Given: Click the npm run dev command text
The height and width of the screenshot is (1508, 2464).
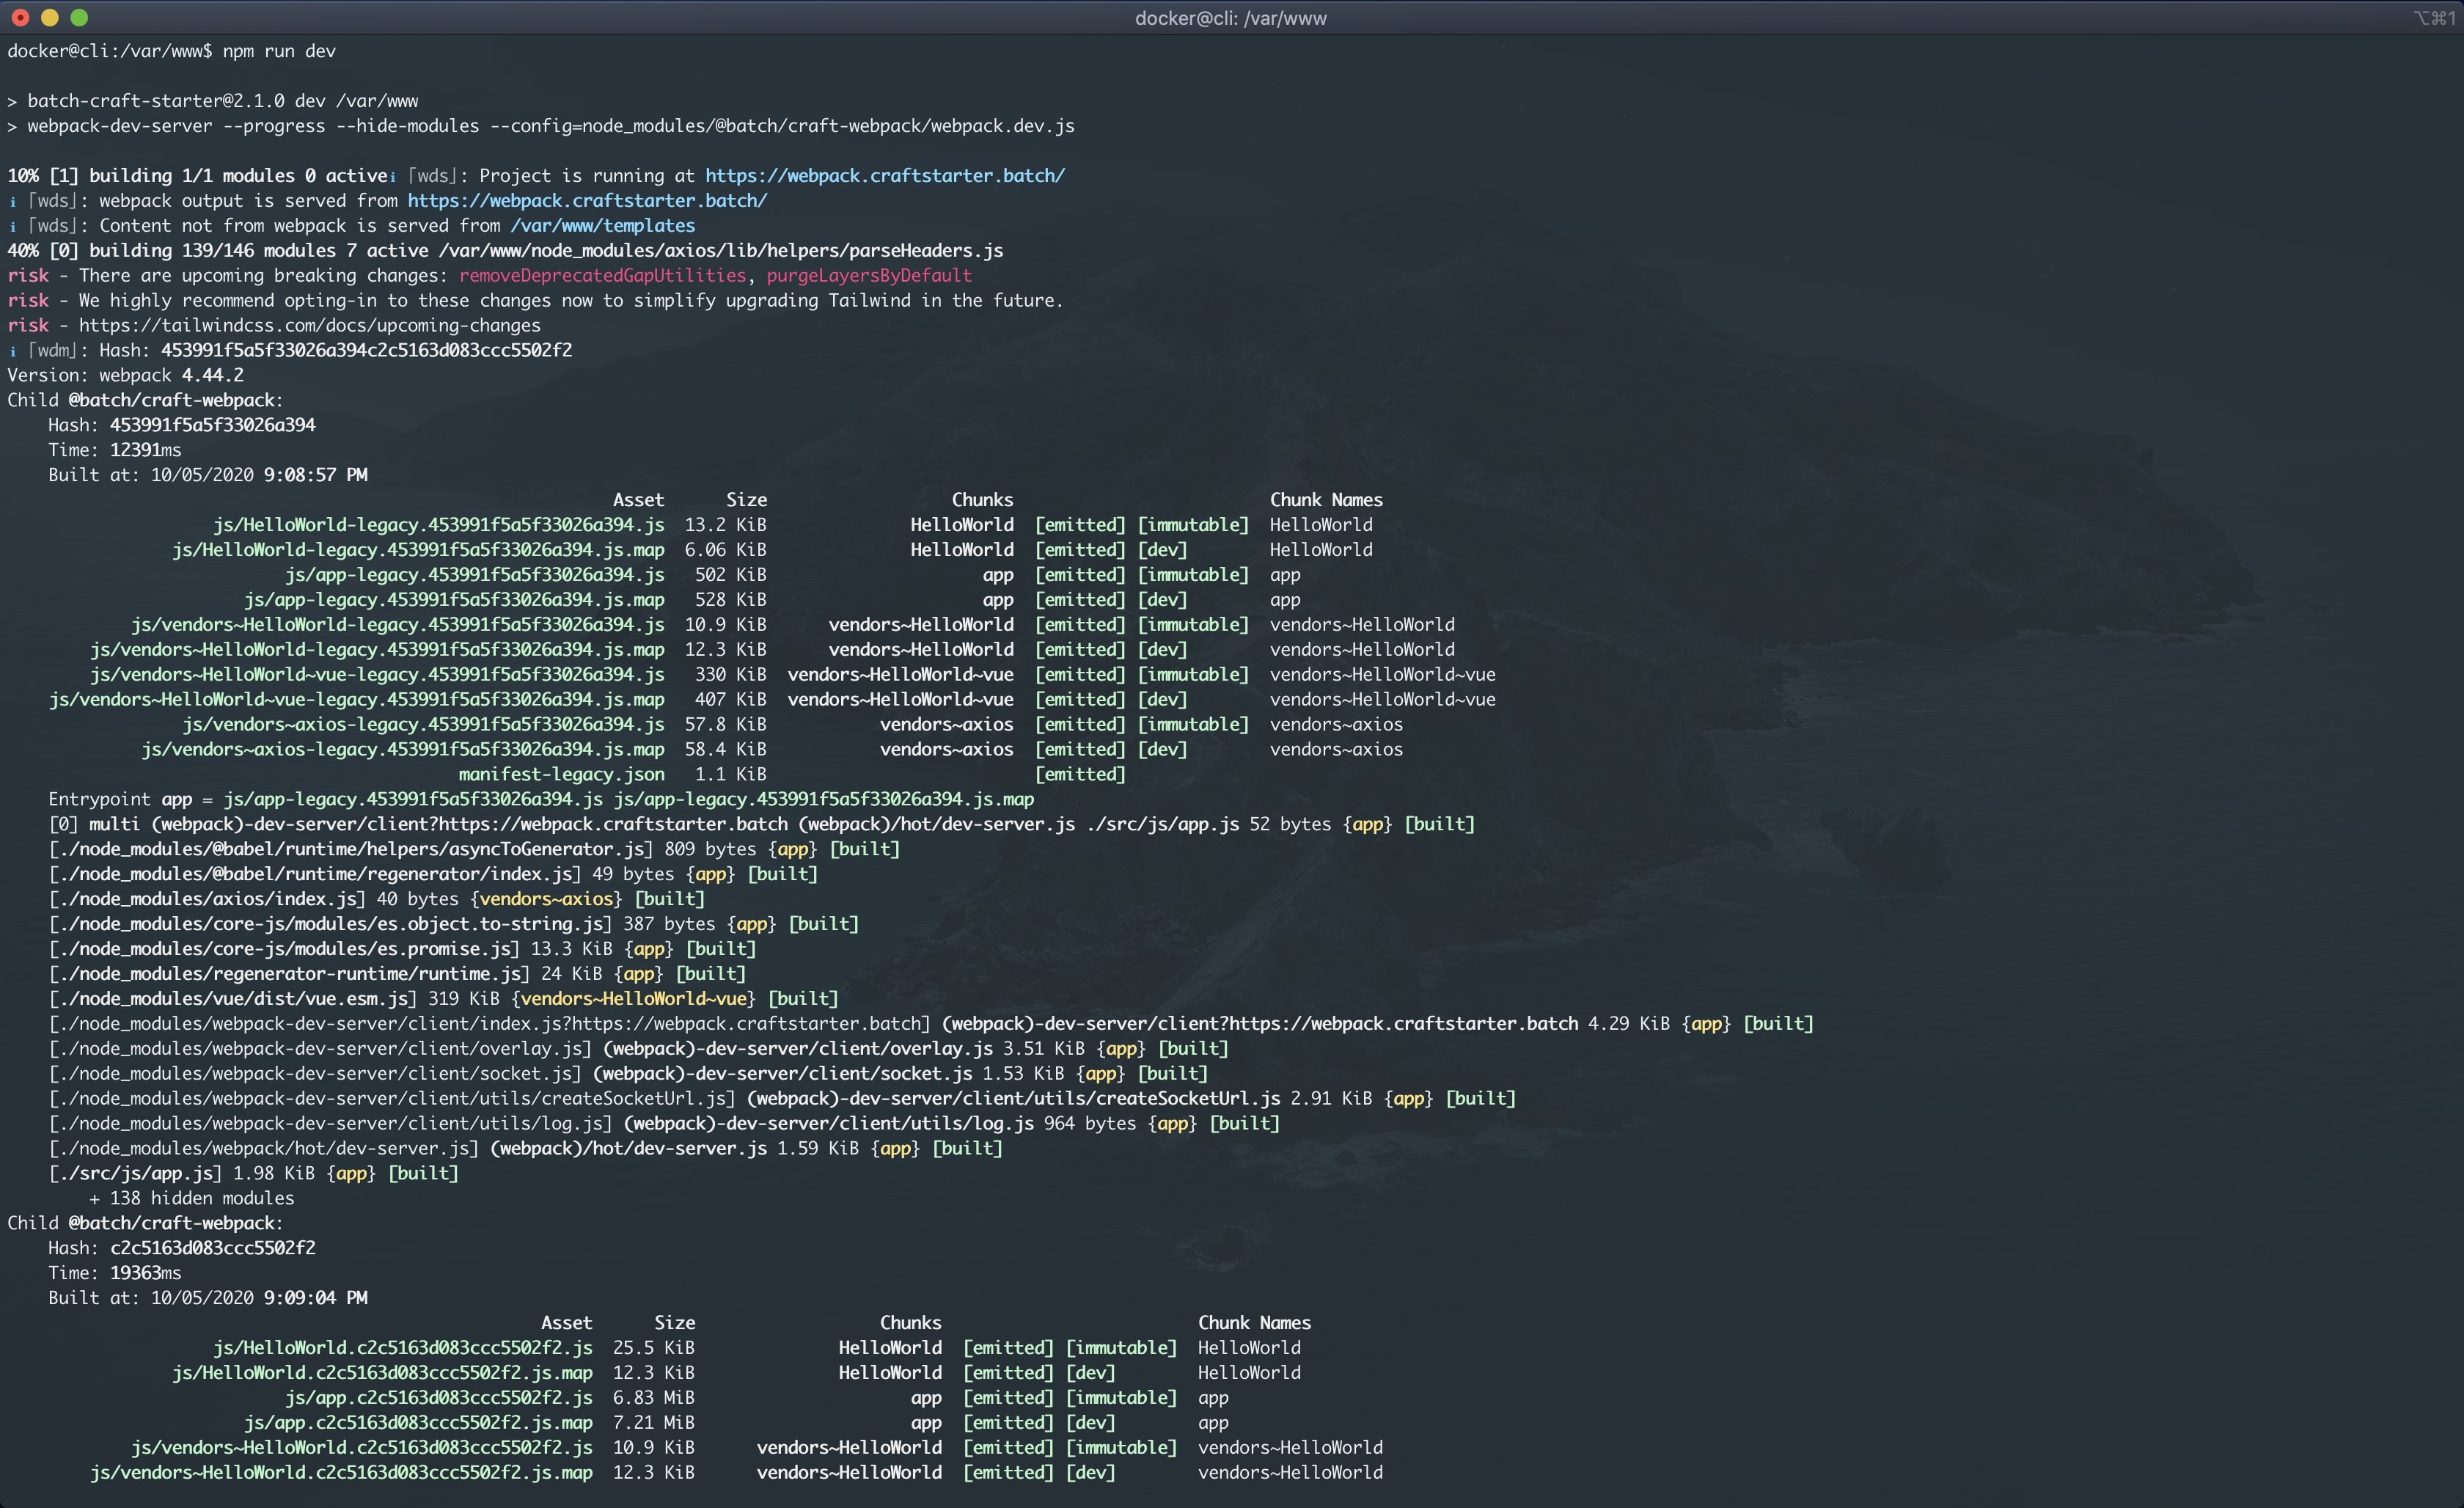Looking at the screenshot, I should (x=279, y=51).
